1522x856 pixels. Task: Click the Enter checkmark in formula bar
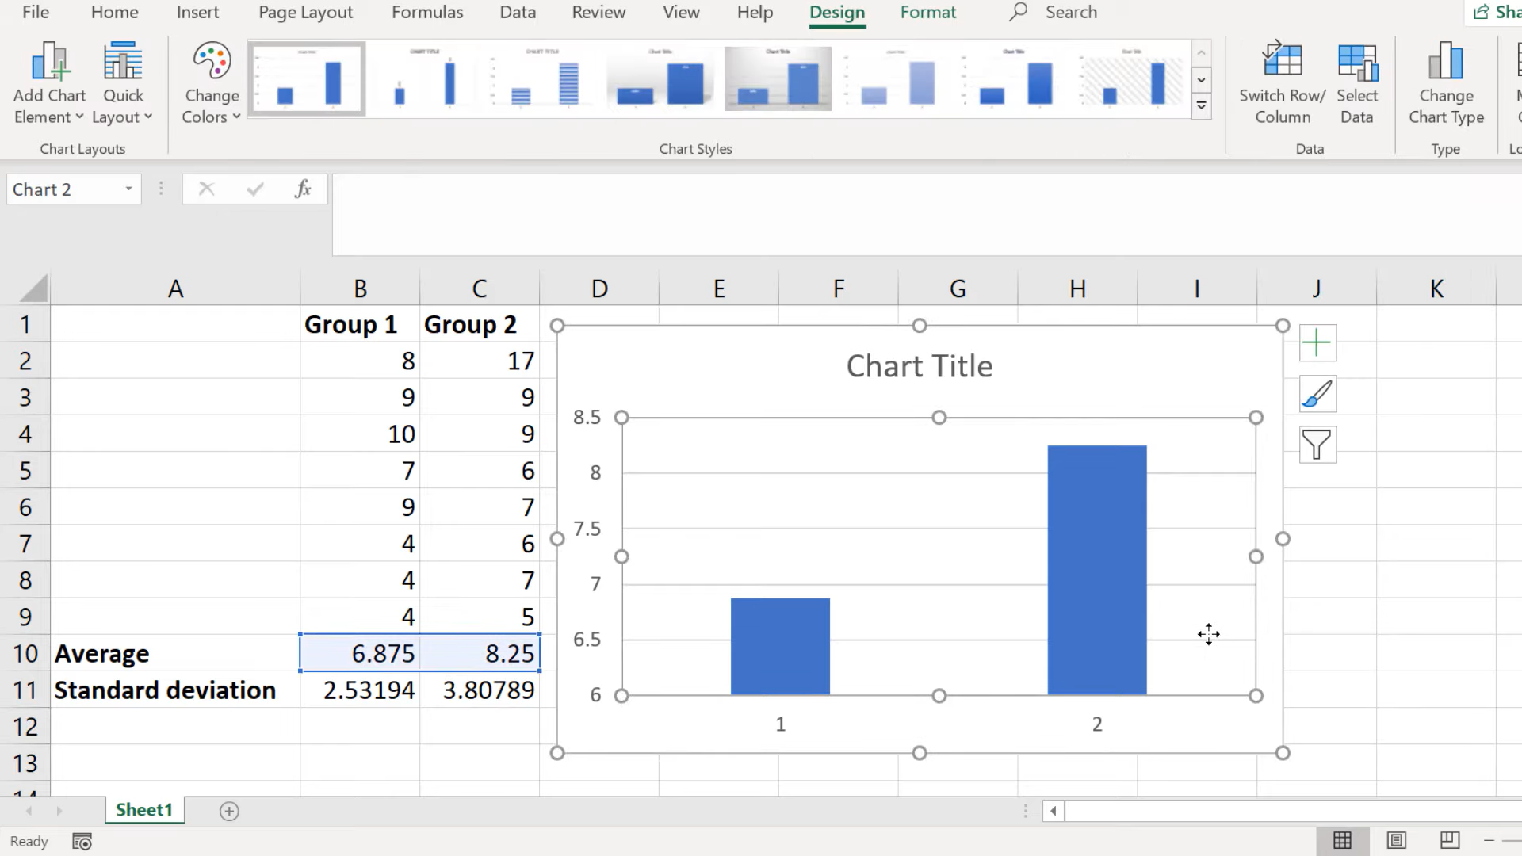[255, 189]
